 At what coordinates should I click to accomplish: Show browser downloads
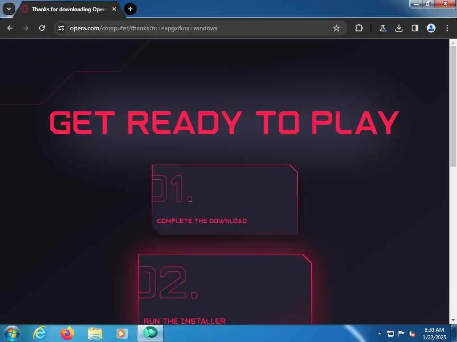click(x=399, y=28)
